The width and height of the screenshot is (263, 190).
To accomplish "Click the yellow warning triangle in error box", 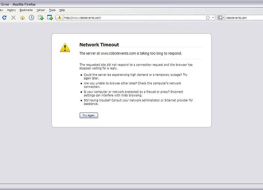I will (x=65, y=47).
